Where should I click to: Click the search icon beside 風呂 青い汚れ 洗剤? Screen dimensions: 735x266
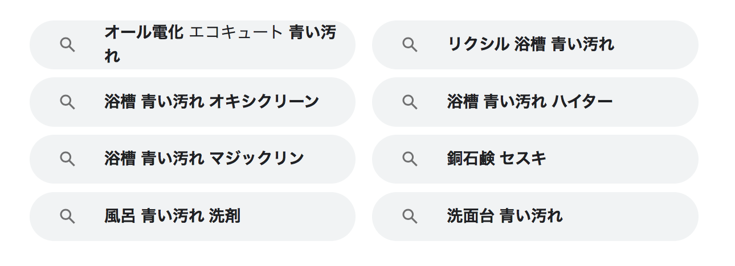tap(67, 217)
